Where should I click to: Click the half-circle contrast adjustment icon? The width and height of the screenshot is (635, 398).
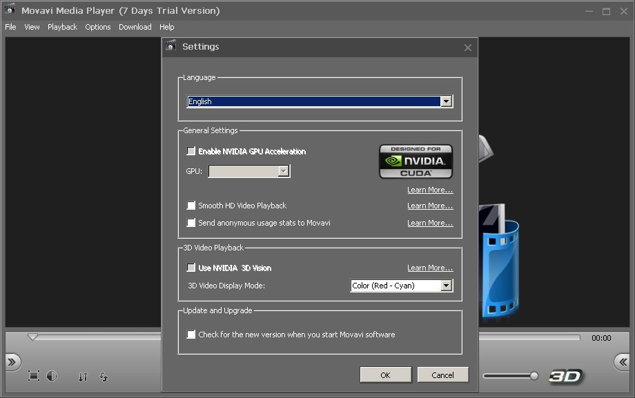(52, 376)
